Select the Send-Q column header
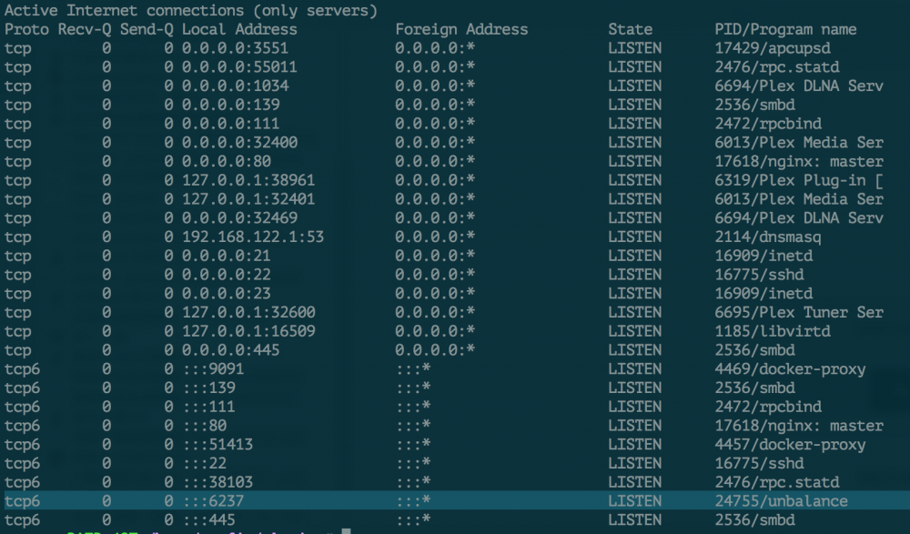Image resolution: width=910 pixels, height=534 pixels. [147, 30]
